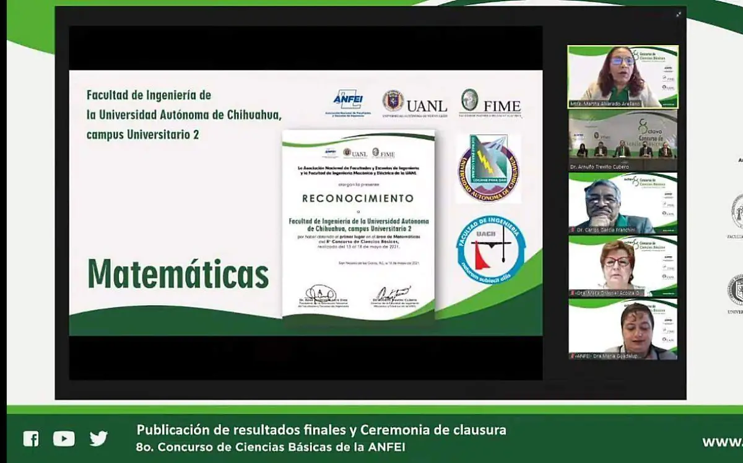Click the www website address at bottom right
The width and height of the screenshot is (743, 463).
click(x=722, y=441)
